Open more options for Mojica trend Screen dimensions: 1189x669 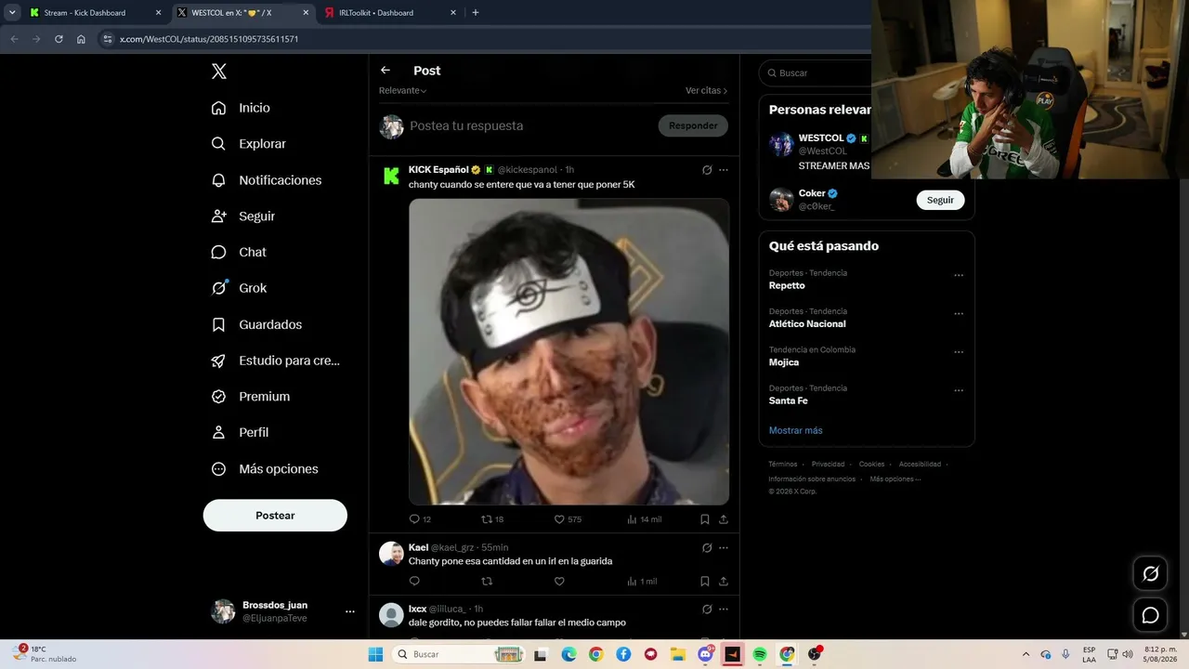click(x=959, y=352)
